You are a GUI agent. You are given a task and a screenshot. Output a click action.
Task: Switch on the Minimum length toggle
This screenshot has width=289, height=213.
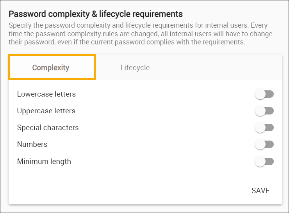(x=264, y=161)
